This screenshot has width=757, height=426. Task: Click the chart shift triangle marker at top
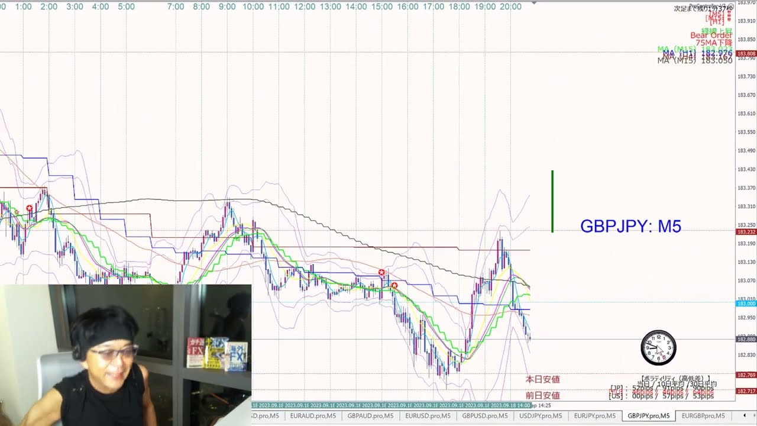click(x=534, y=3)
